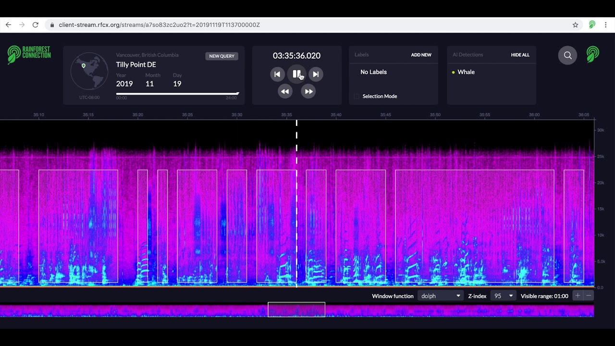Skip to the previous segment
Image resolution: width=615 pixels, height=346 pixels.
(x=277, y=74)
